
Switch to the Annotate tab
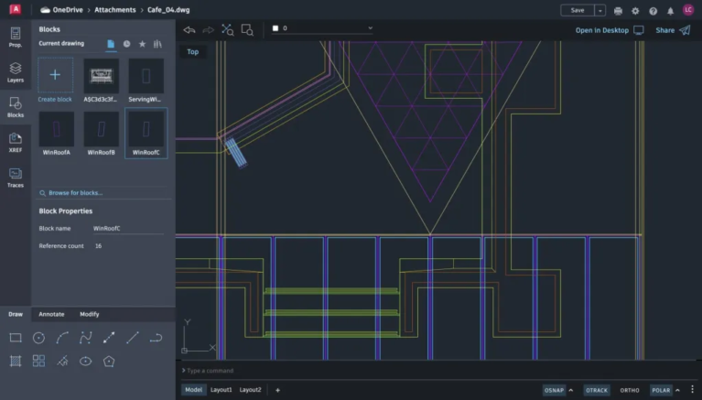pos(51,314)
